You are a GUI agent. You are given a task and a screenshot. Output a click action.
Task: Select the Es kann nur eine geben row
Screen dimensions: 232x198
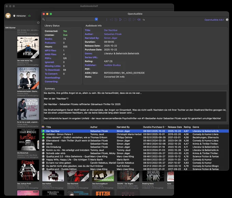pos(135,163)
